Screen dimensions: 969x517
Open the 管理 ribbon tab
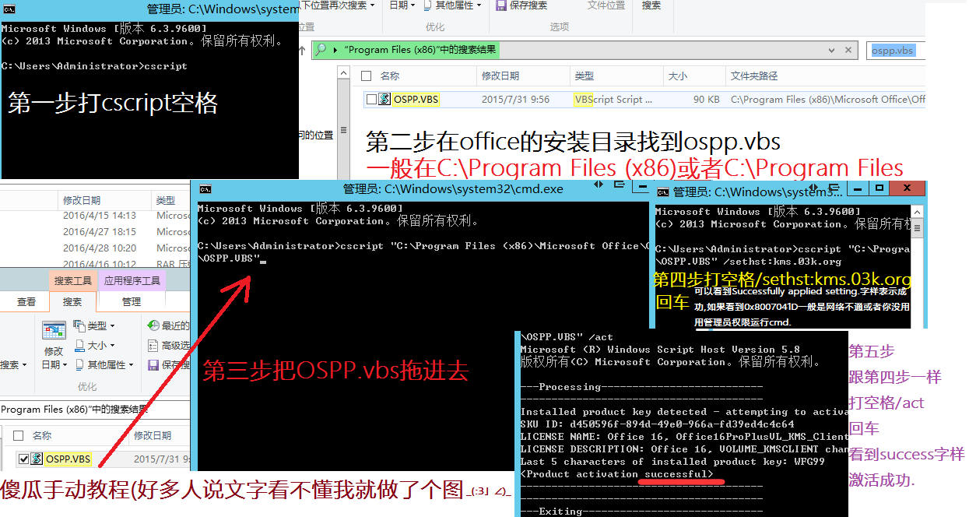(132, 302)
